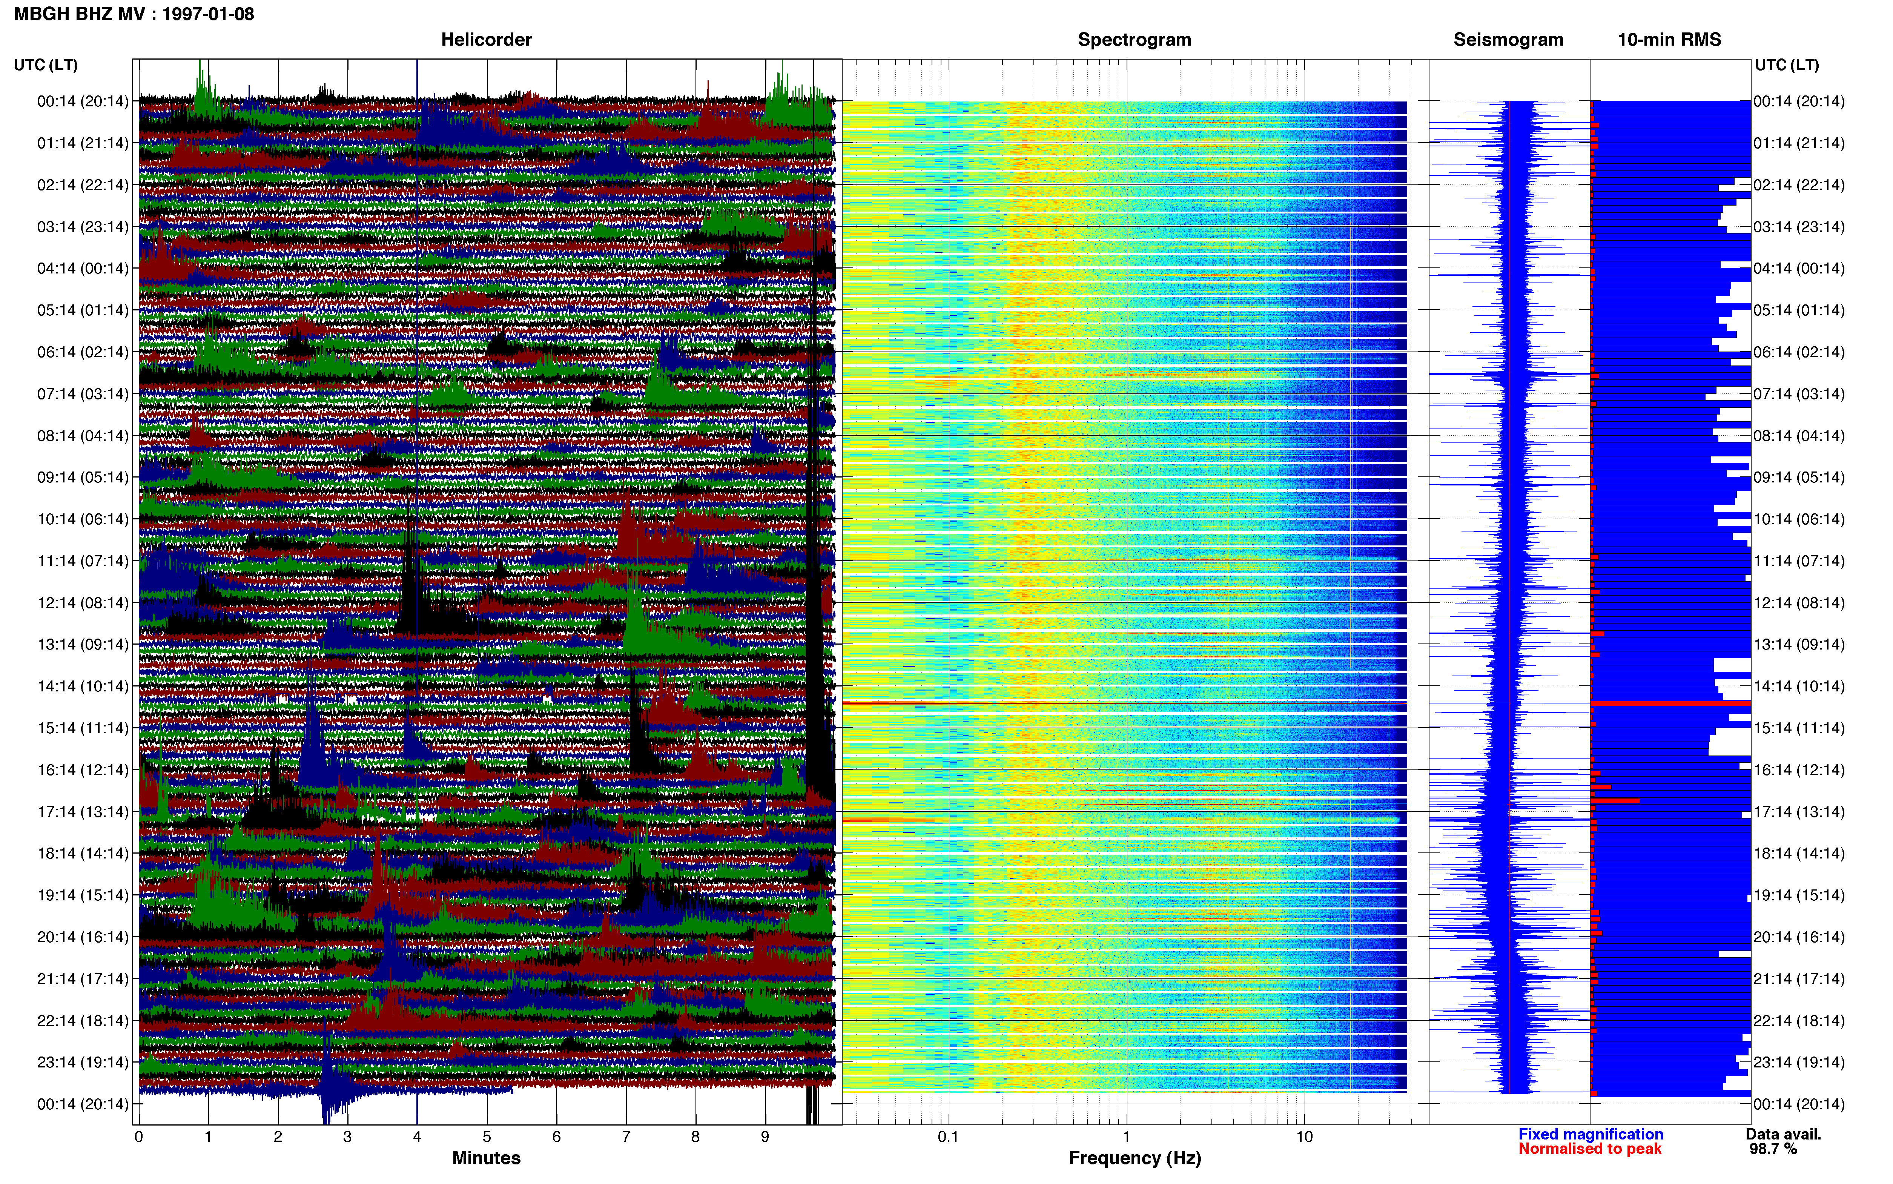Click the left time label '23:14 (19:14)'
Screen dimensions: 1893x1184
point(83,1062)
